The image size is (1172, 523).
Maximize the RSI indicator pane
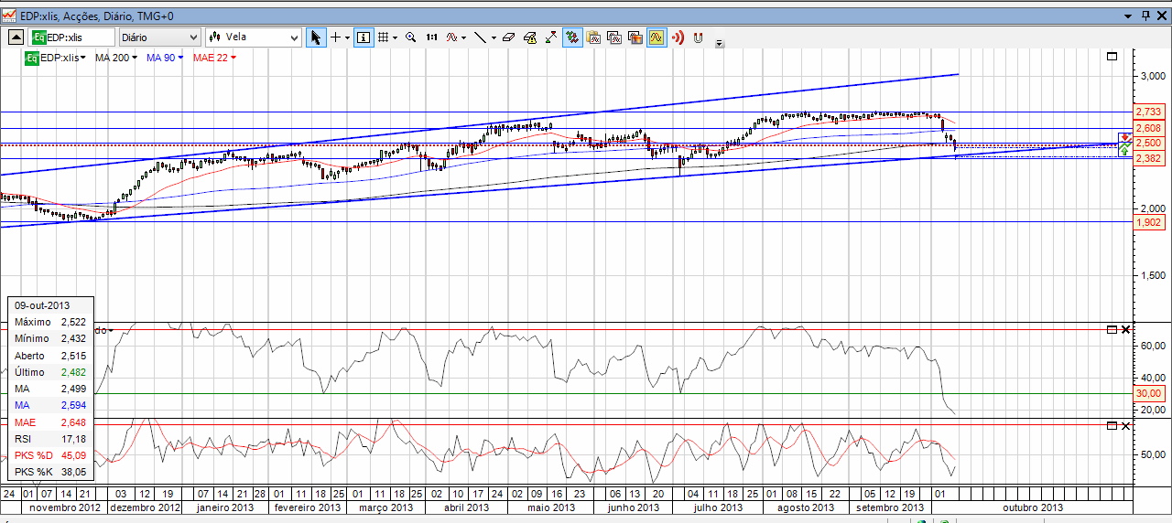[1112, 329]
